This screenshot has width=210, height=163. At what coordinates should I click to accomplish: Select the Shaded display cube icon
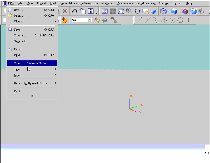pos(174,11)
